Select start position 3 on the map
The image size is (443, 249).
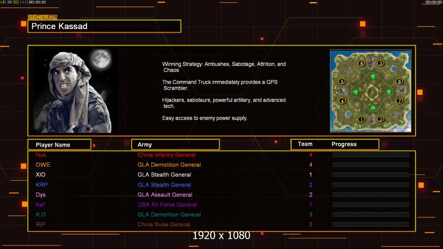pyautogui.click(x=381, y=63)
